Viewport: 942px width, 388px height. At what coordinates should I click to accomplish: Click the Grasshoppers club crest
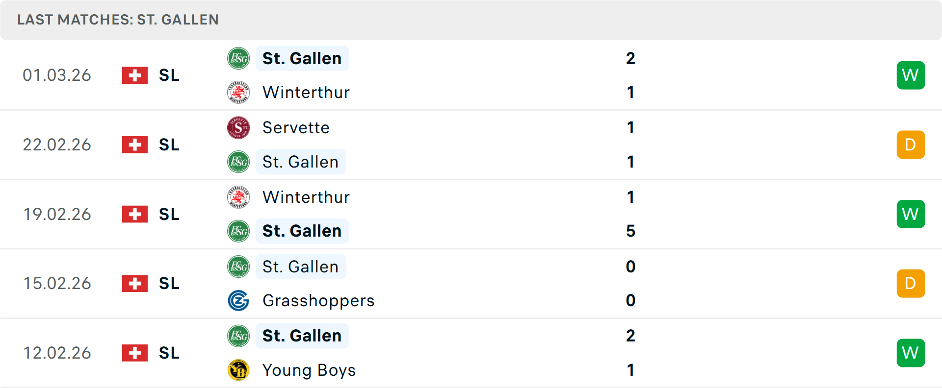pyautogui.click(x=238, y=300)
